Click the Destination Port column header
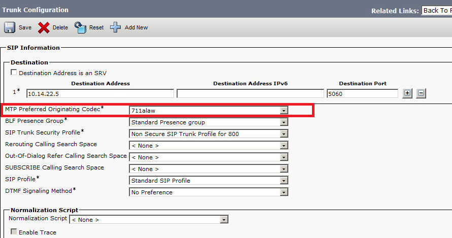 click(363, 83)
